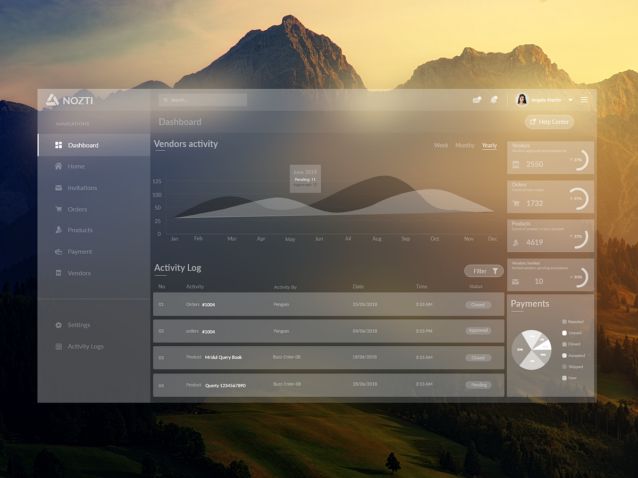Enable the Rejected payments checkbox

point(565,321)
